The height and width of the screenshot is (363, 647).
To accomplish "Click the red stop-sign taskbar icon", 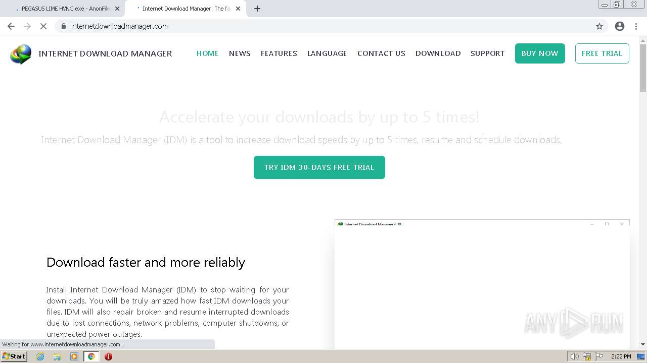I will pyautogui.click(x=108, y=356).
